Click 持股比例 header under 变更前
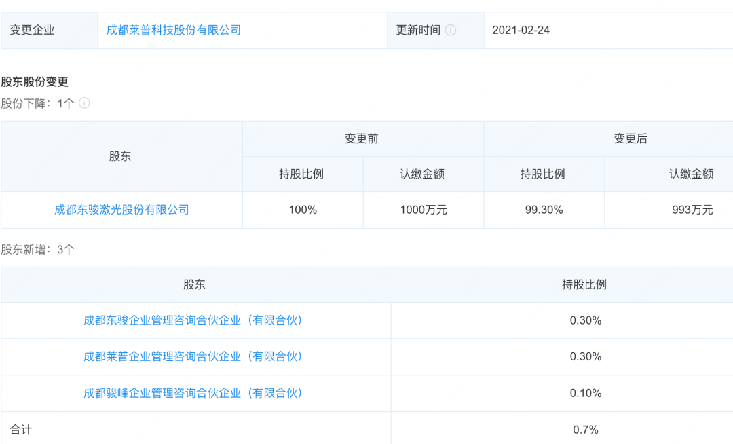This screenshot has width=733, height=444. [x=301, y=174]
